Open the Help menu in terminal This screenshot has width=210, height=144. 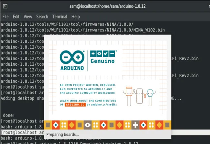[x=76, y=17]
